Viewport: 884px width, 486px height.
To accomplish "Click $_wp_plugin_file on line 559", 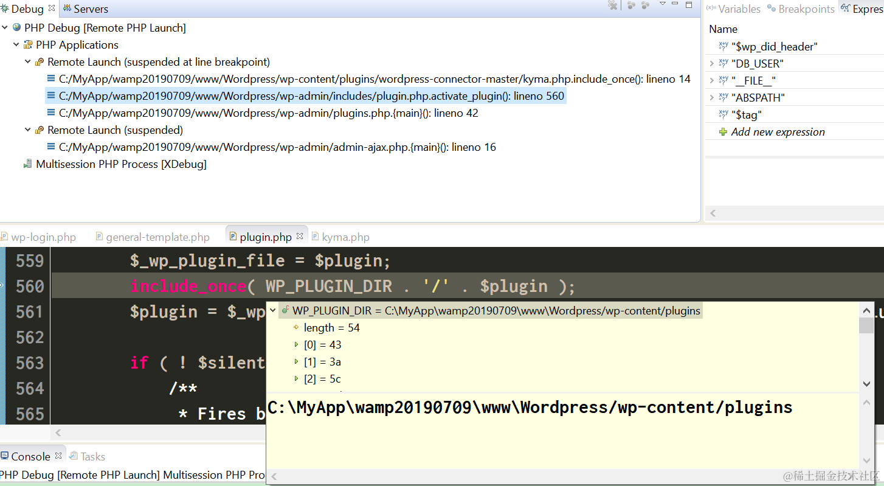I will [x=207, y=261].
